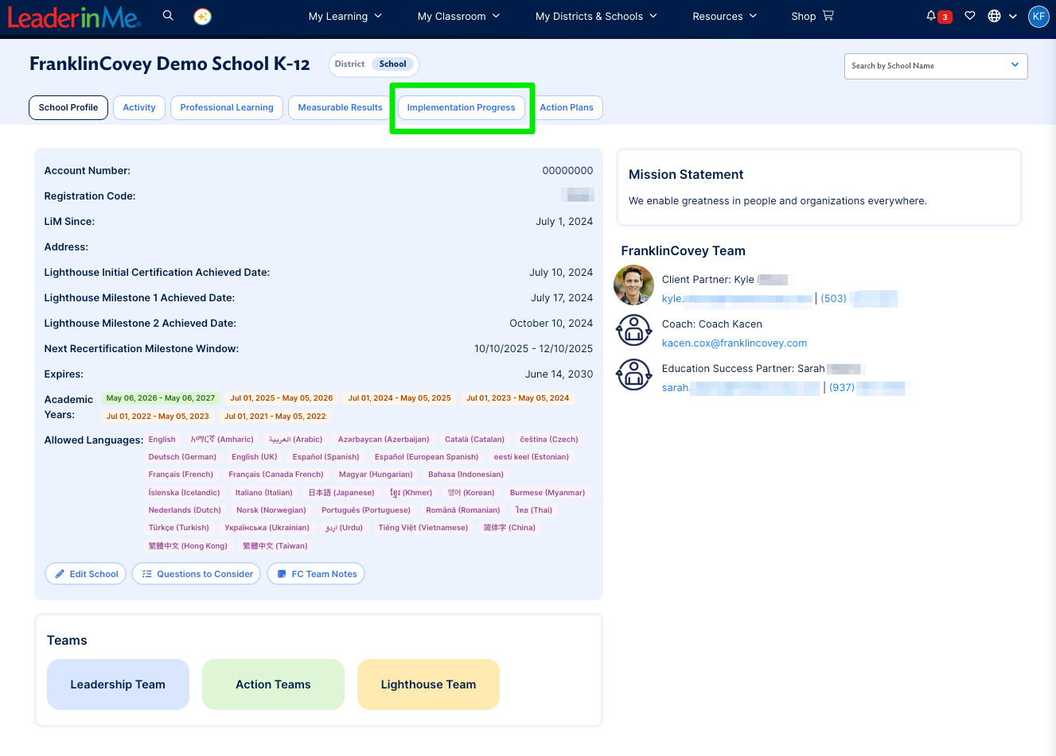This screenshot has width=1056, height=756.
Task: Click the Leader in Me logo
Action: click(x=74, y=17)
